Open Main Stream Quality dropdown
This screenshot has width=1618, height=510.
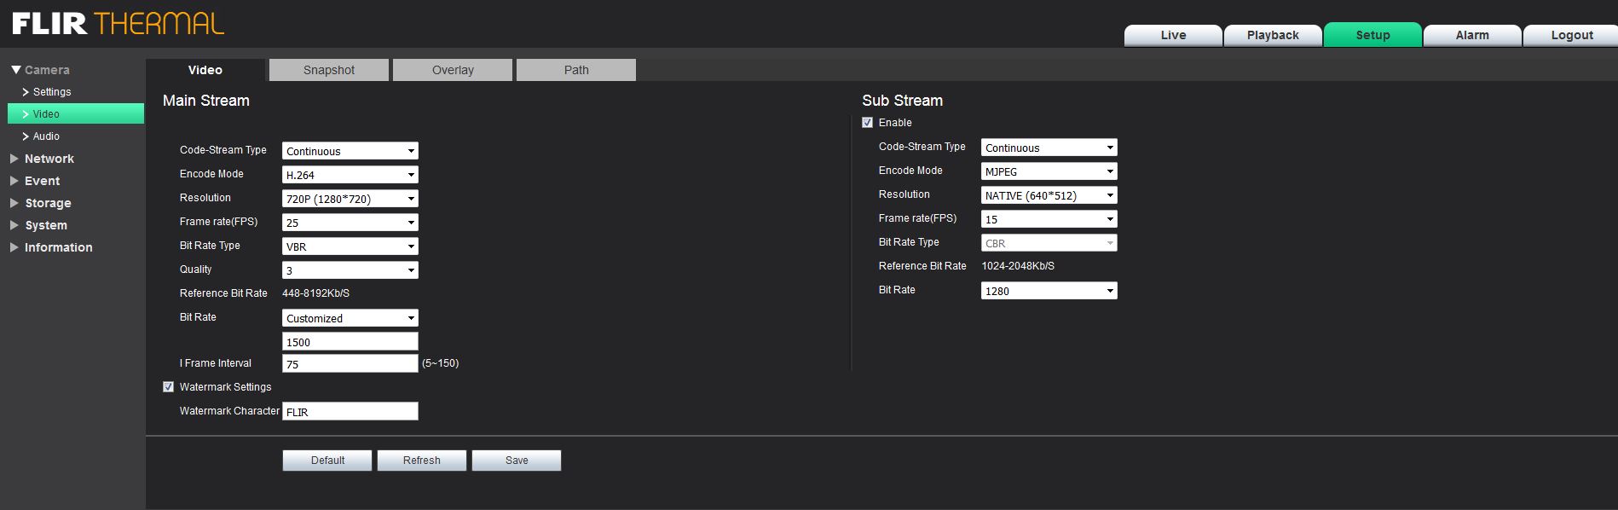click(x=350, y=270)
